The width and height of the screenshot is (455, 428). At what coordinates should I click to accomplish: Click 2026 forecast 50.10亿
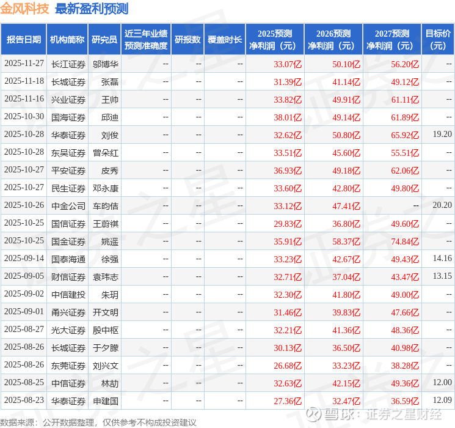pos(346,64)
